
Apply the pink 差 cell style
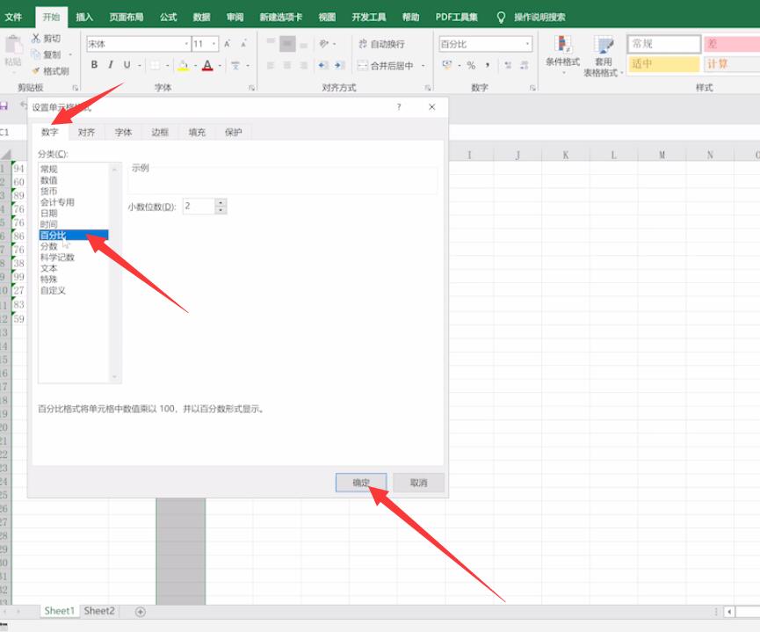pyautogui.click(x=732, y=44)
